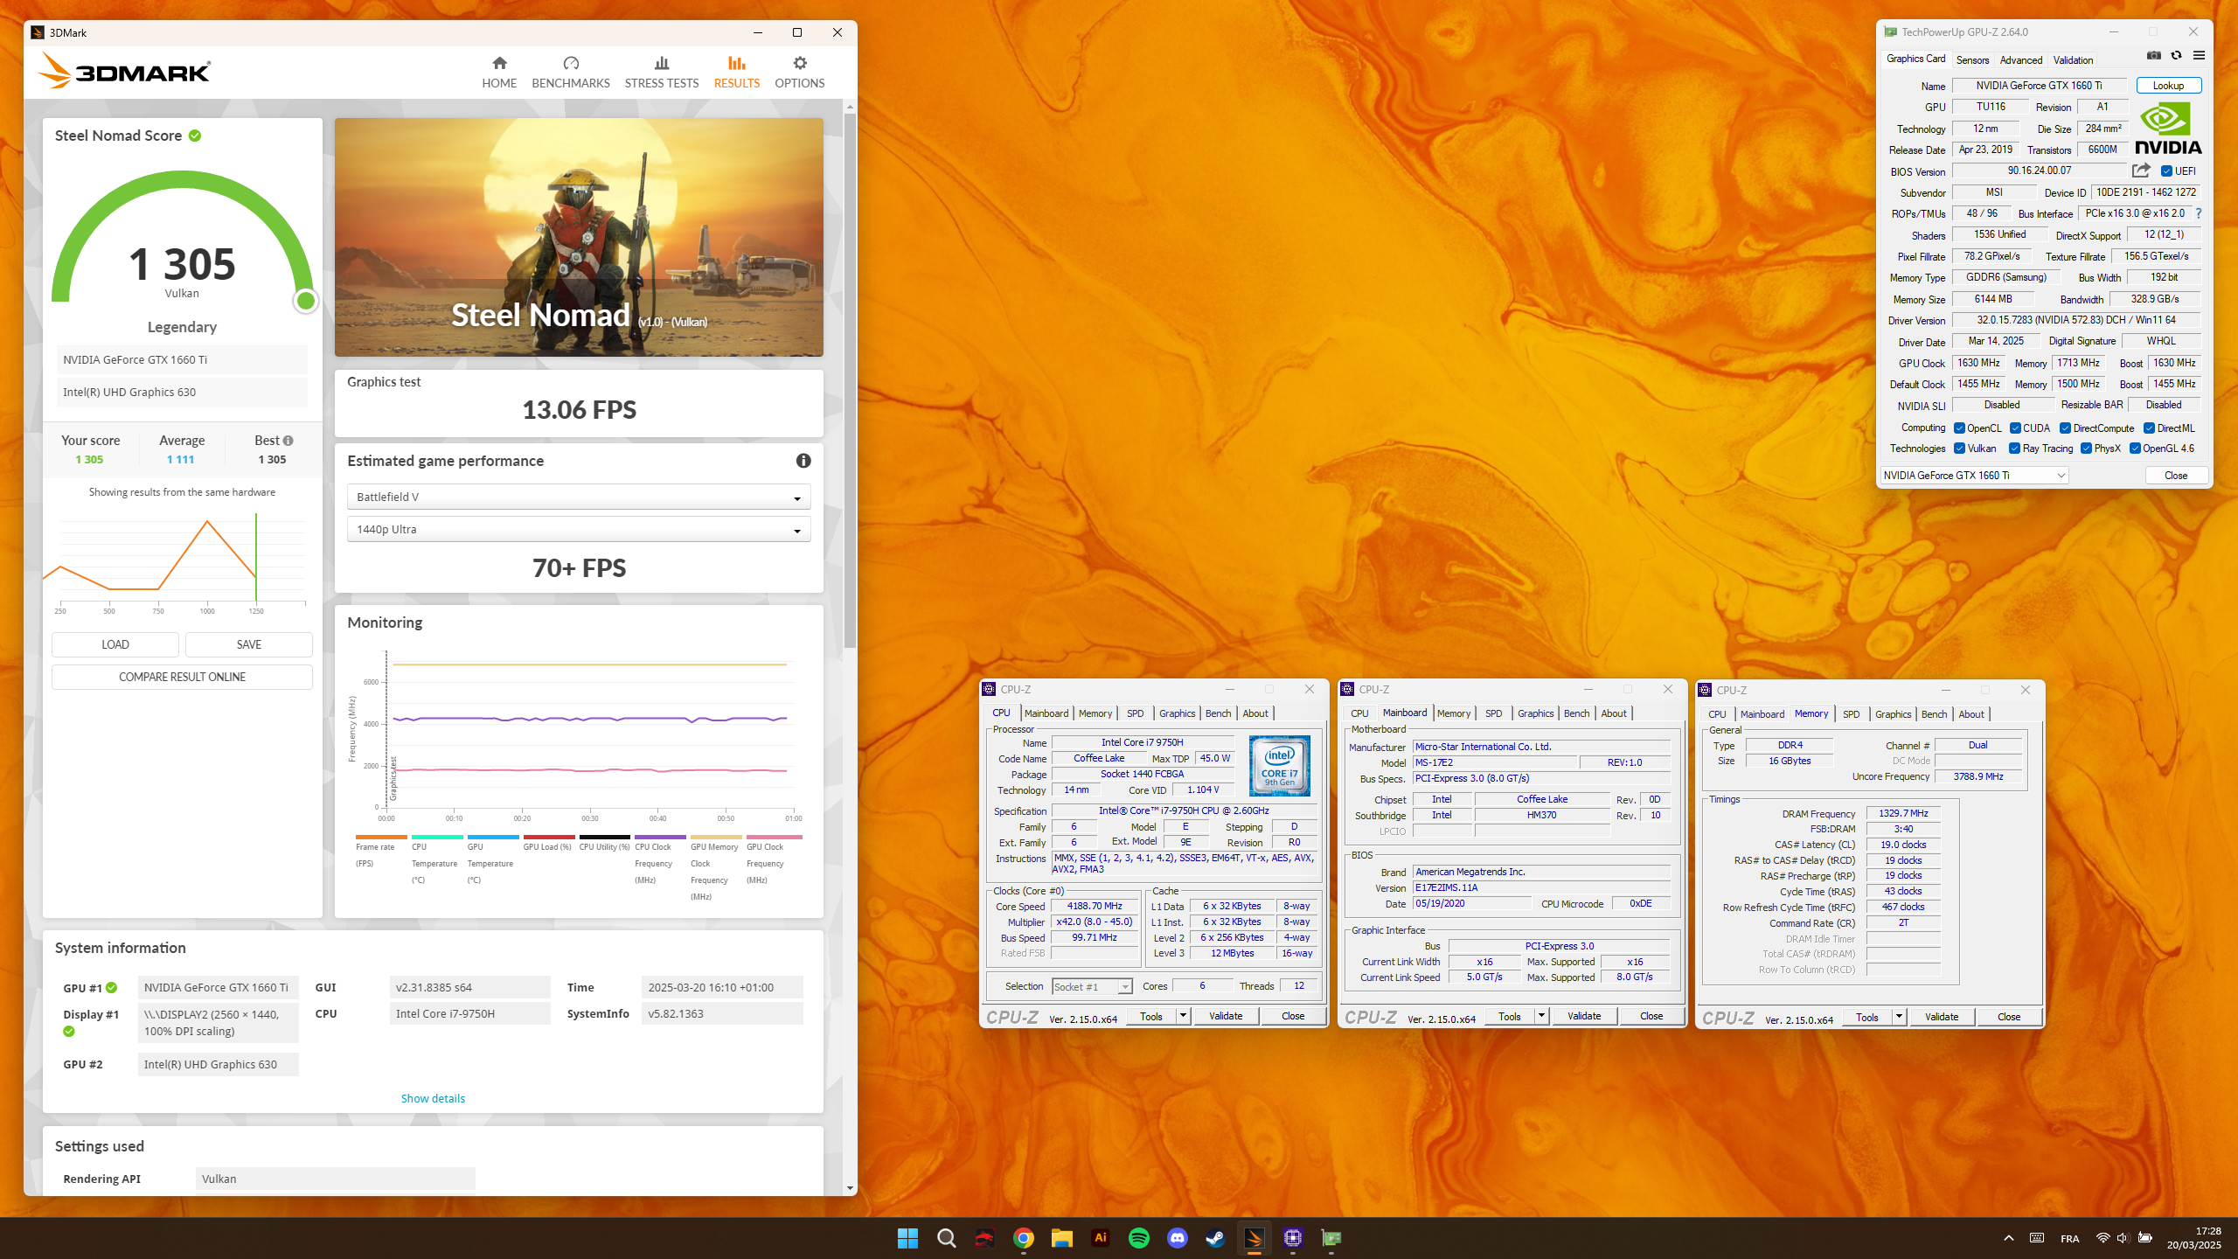
Task: Open Steam from the taskbar
Action: pyautogui.click(x=1215, y=1238)
